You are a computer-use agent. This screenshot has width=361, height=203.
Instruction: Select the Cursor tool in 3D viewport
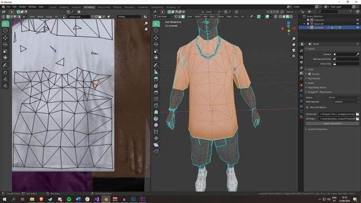point(156,30)
